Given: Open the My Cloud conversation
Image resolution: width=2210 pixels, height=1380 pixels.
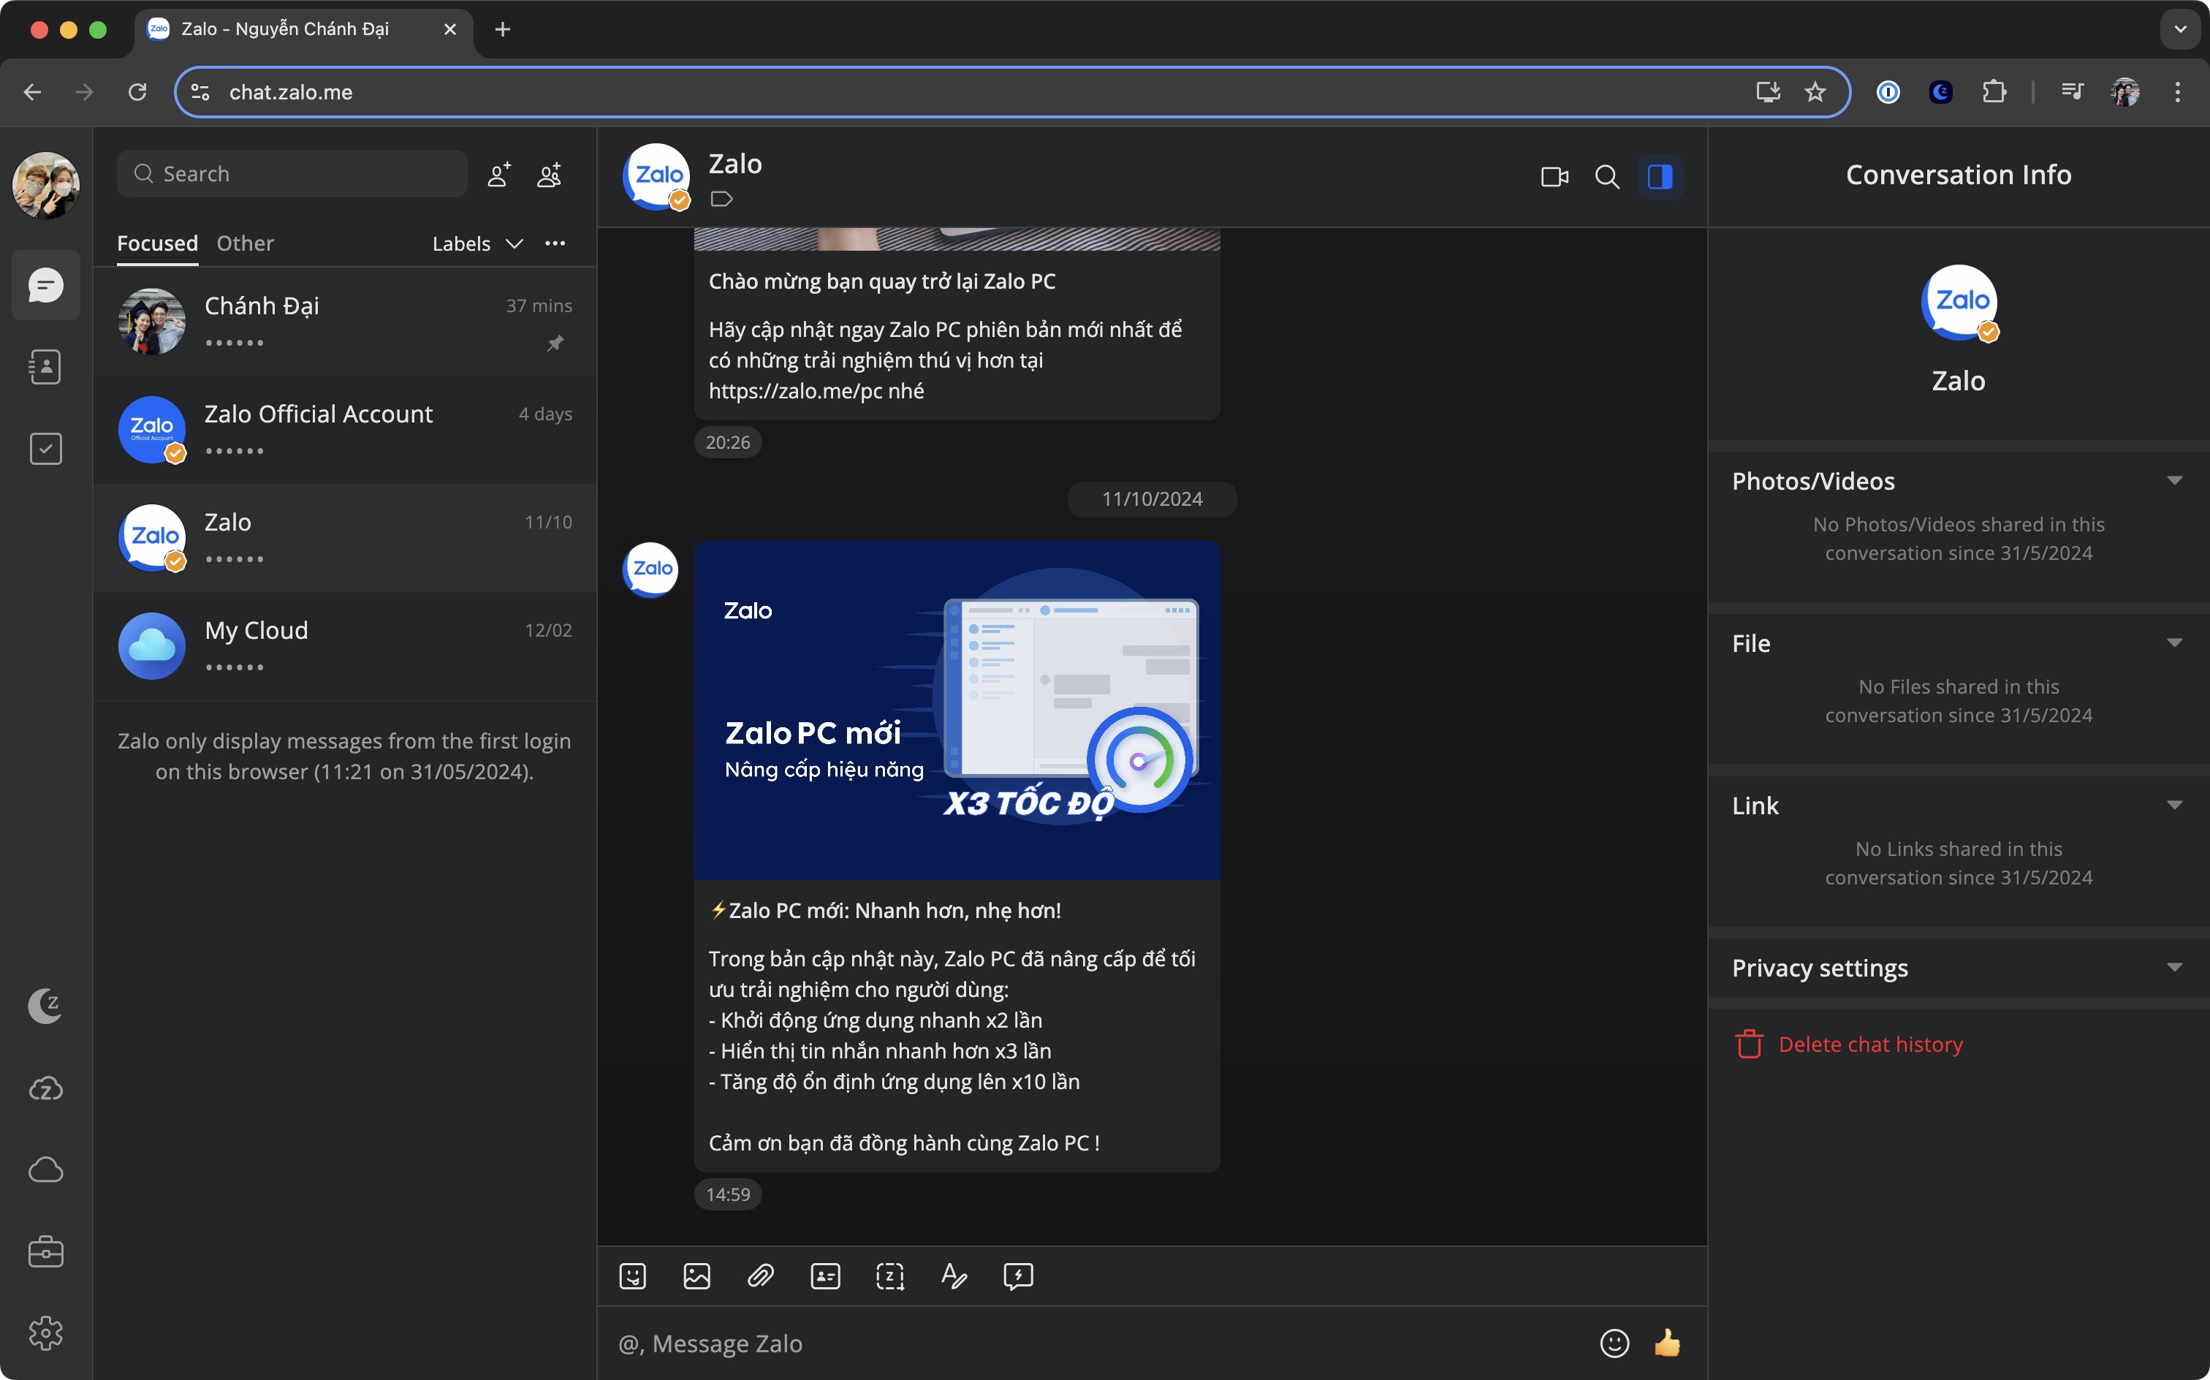Looking at the screenshot, I should [x=345, y=646].
